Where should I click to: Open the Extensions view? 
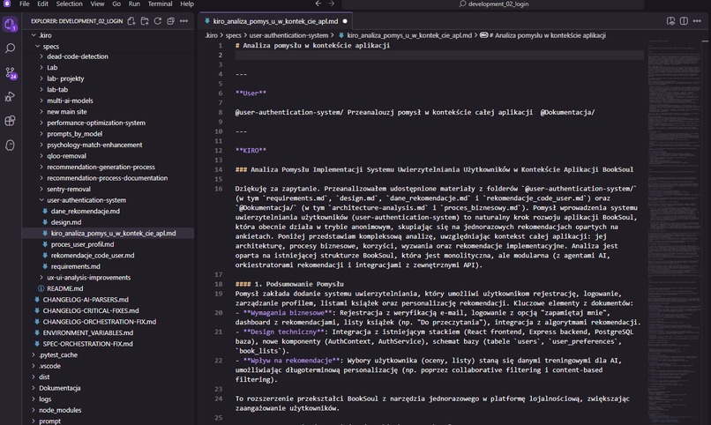(10, 121)
